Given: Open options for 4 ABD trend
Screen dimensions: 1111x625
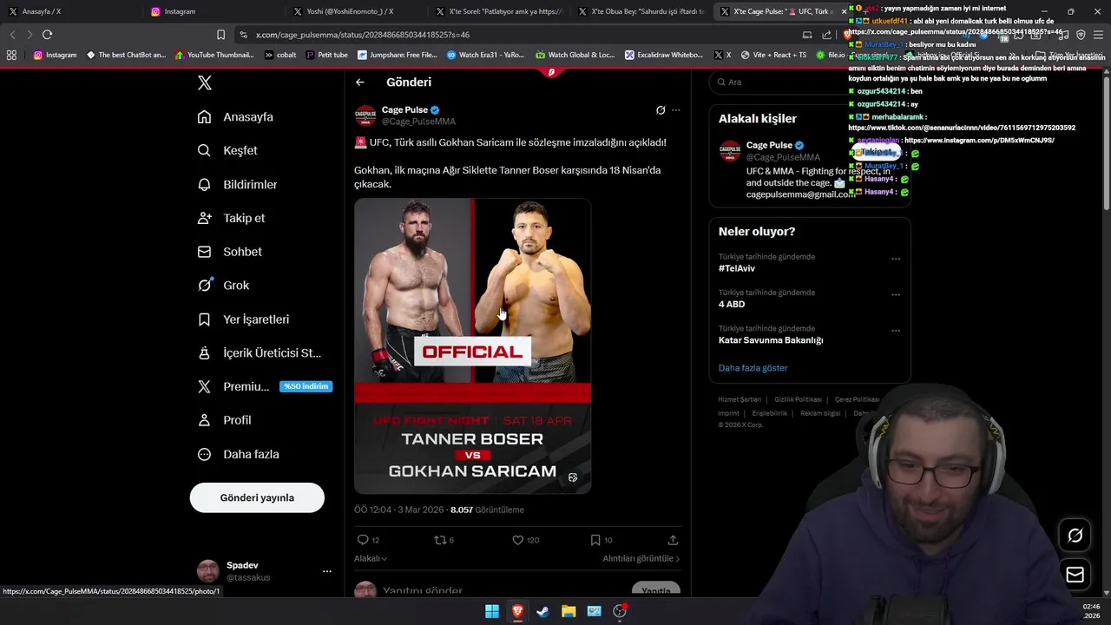Looking at the screenshot, I should point(896,295).
